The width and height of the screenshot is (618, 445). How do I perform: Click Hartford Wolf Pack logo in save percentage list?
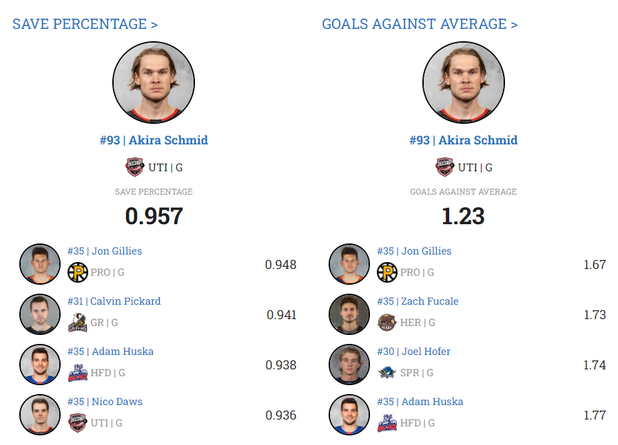[x=78, y=373]
